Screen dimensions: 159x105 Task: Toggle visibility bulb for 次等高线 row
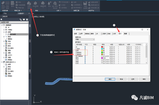tap(85, 54)
